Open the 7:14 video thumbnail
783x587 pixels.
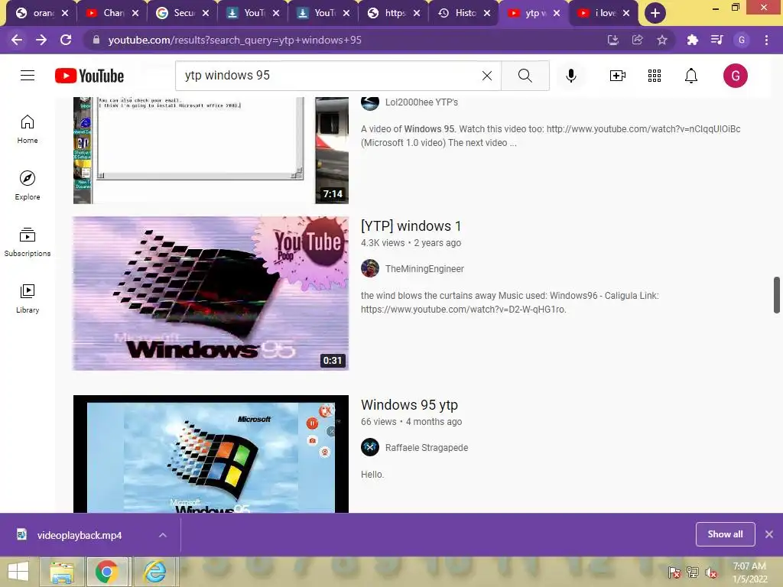click(211, 150)
